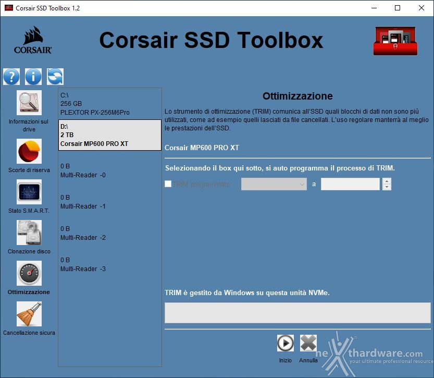The height and width of the screenshot is (378, 434).
Task: Click the Refresh drives icon
Action: tap(55, 77)
